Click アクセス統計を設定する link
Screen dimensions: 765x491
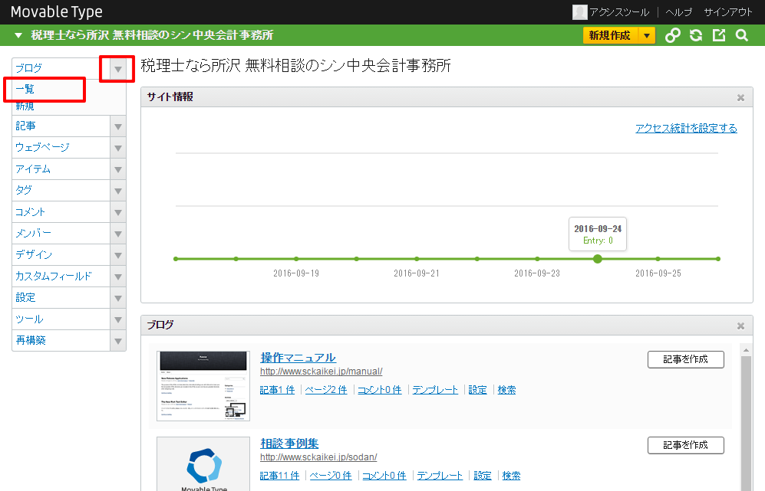(686, 128)
